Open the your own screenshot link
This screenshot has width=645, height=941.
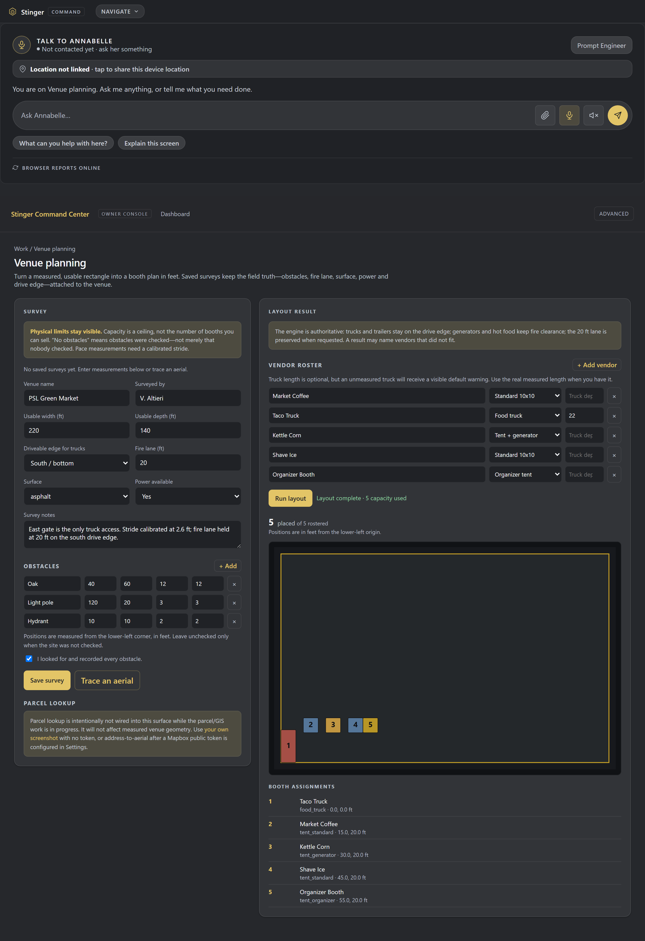129,734
